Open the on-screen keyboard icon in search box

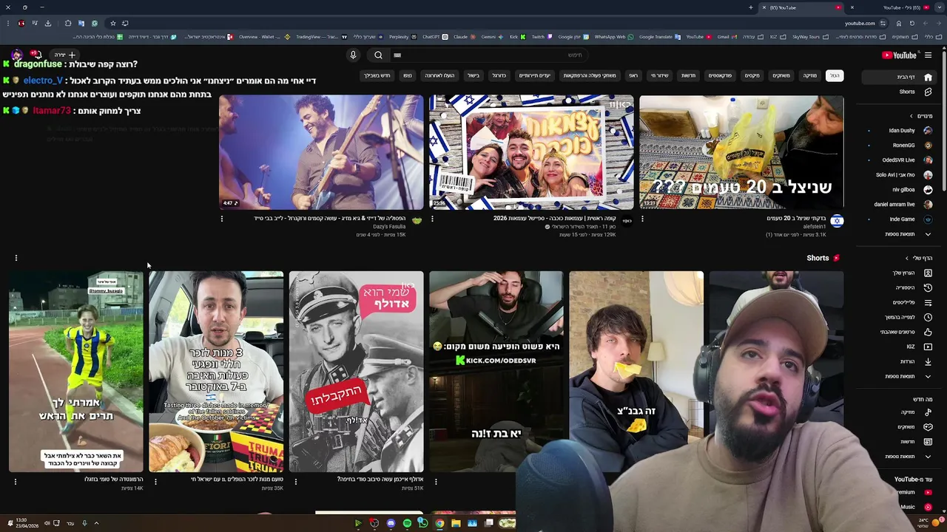[x=397, y=55]
